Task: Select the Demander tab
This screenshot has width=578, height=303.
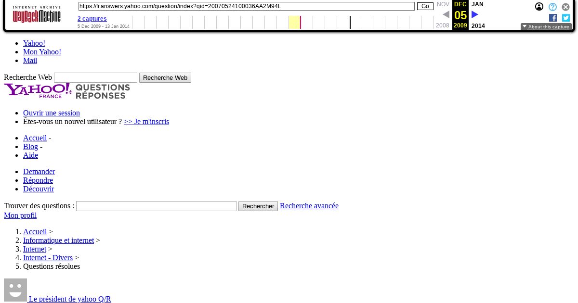Action: pos(39,172)
